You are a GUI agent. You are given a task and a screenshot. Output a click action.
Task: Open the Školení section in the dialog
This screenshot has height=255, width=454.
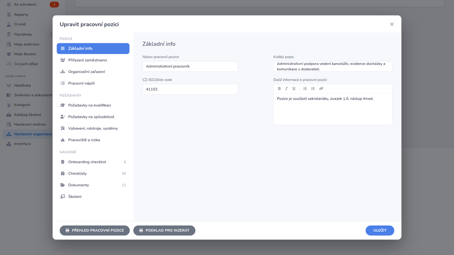[x=93, y=196]
